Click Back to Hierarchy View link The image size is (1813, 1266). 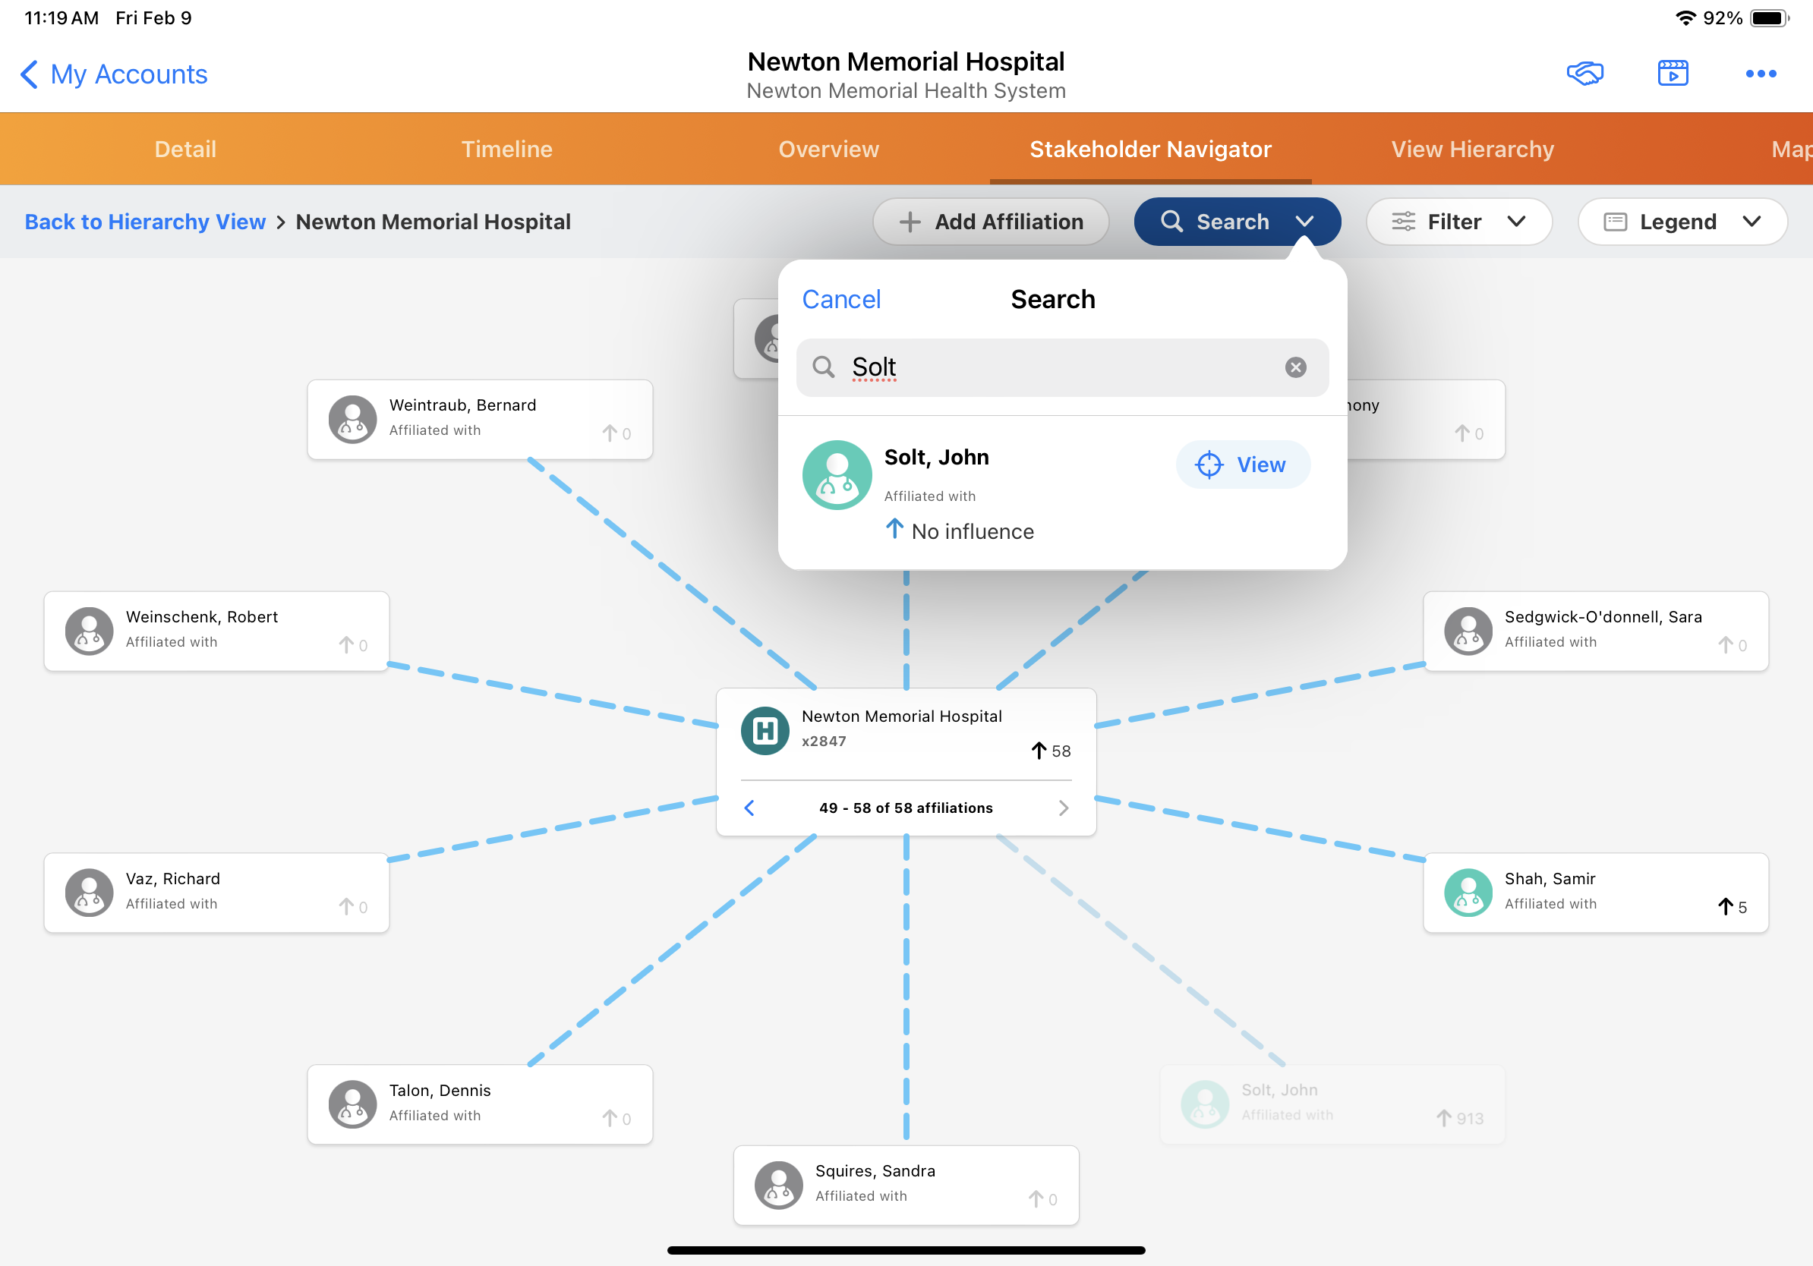[145, 222]
